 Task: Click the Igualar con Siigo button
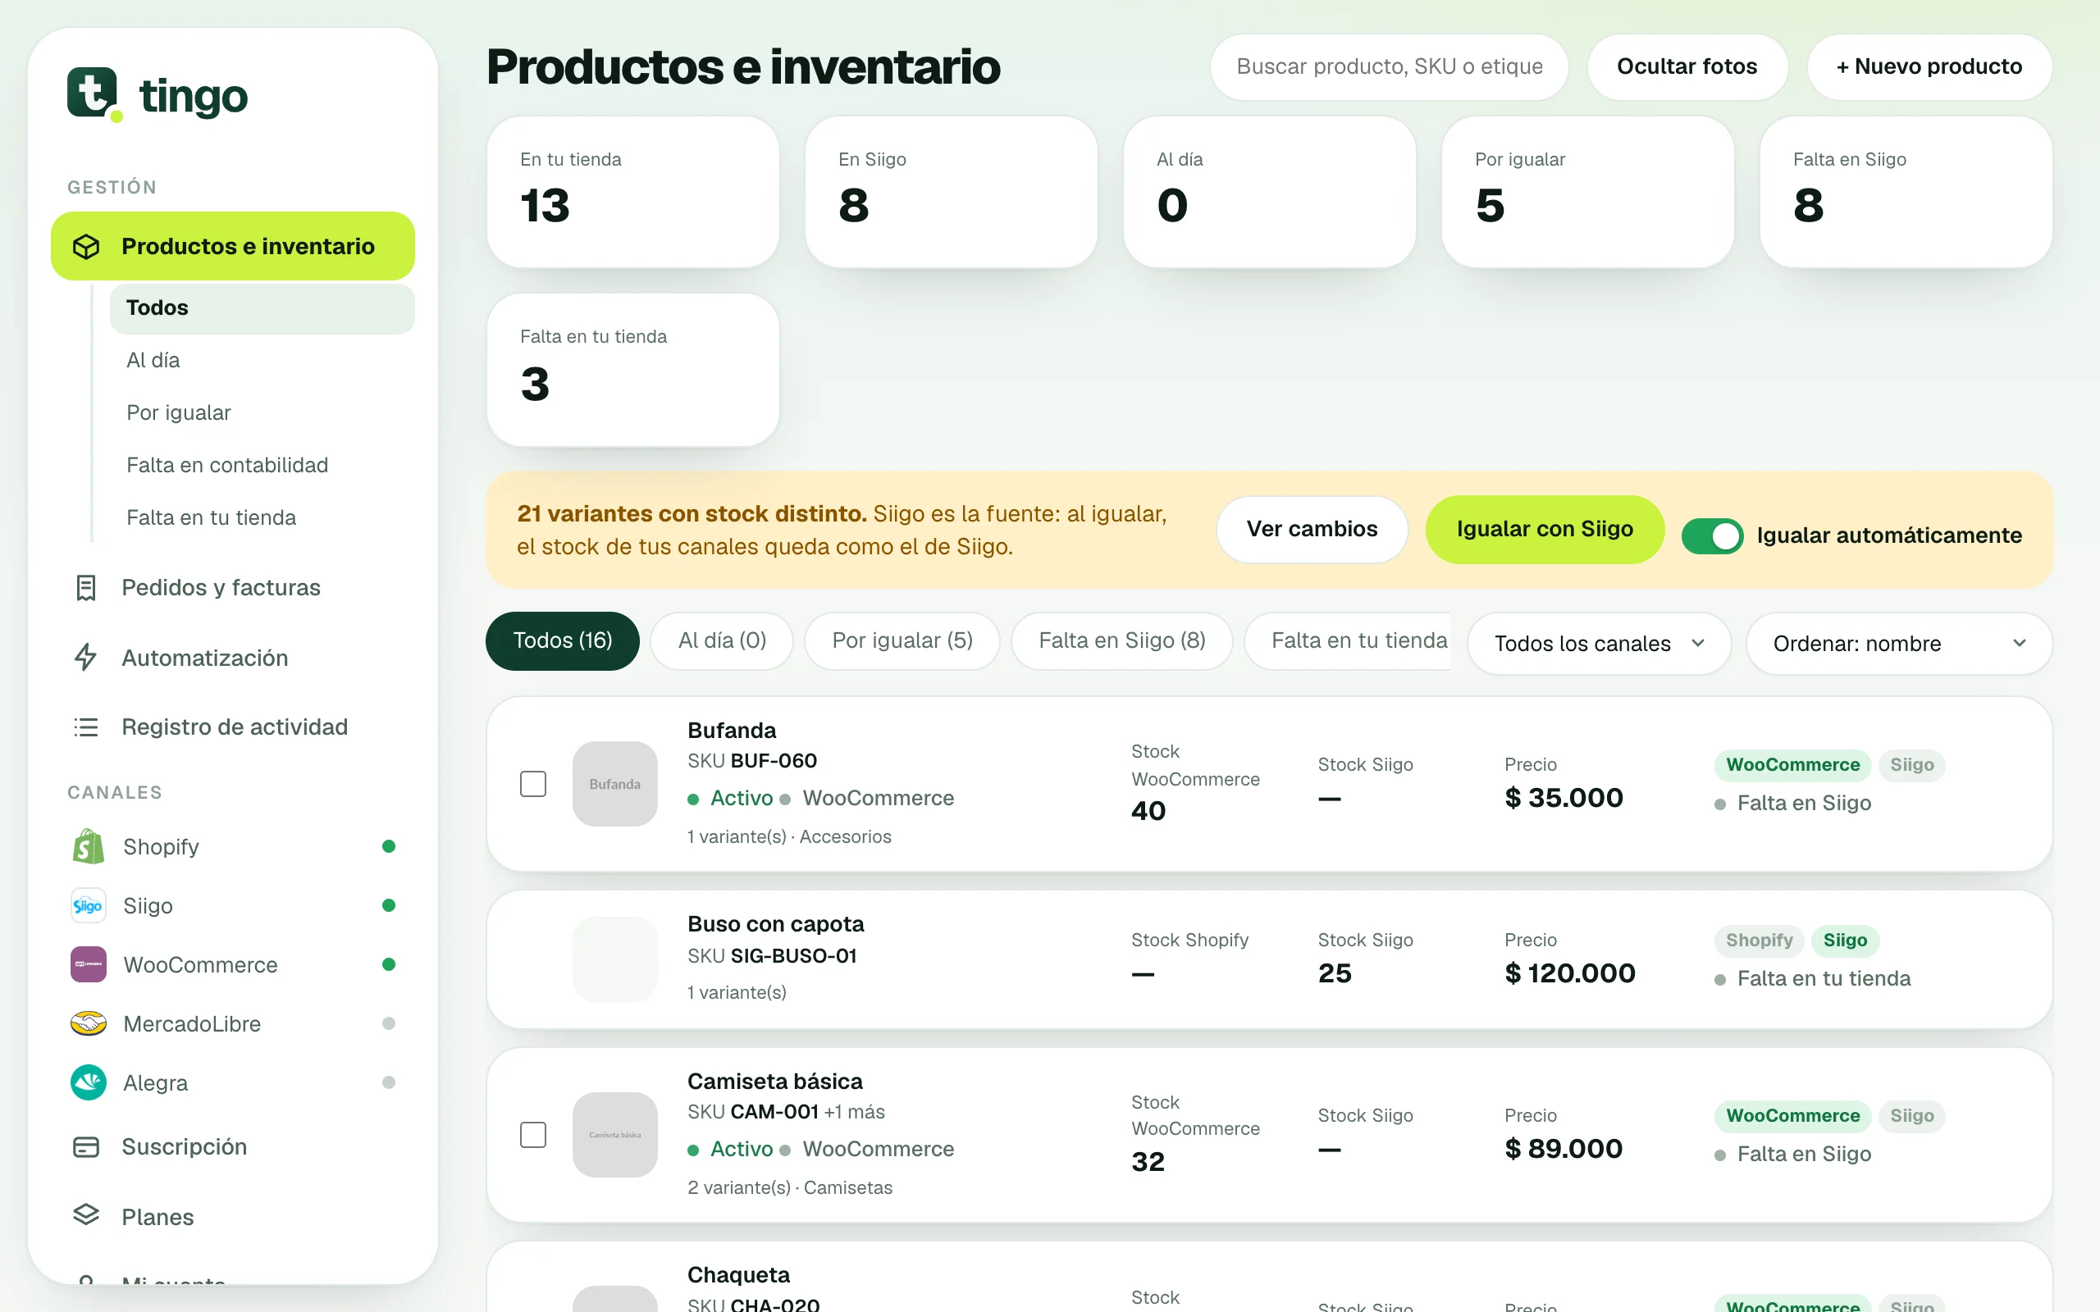1545,530
